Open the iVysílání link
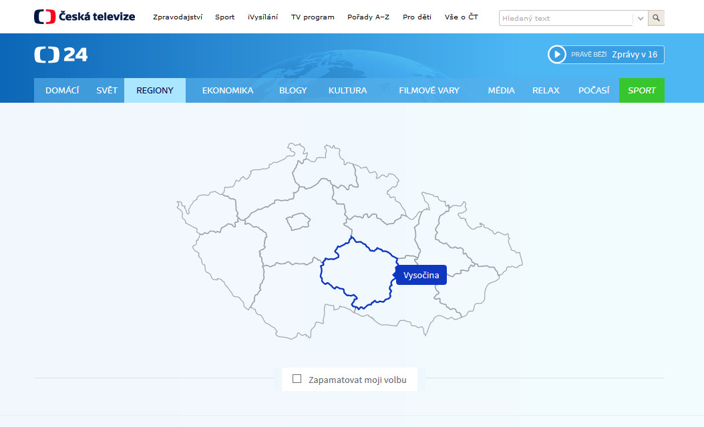 click(x=262, y=17)
